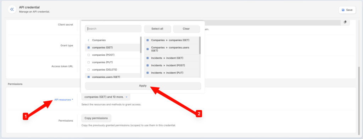363x139 pixels.
Task: Click the Select all button
Action: coord(157,29)
